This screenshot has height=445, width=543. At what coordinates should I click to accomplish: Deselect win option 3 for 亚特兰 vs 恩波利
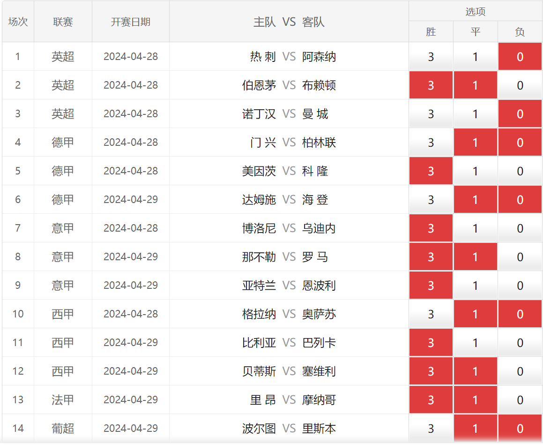point(431,285)
